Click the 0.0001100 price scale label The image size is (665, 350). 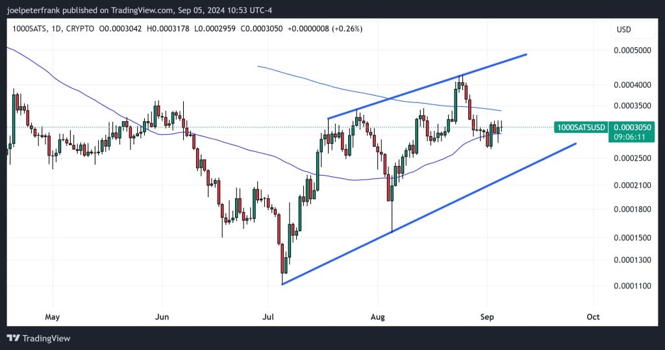coord(632,285)
